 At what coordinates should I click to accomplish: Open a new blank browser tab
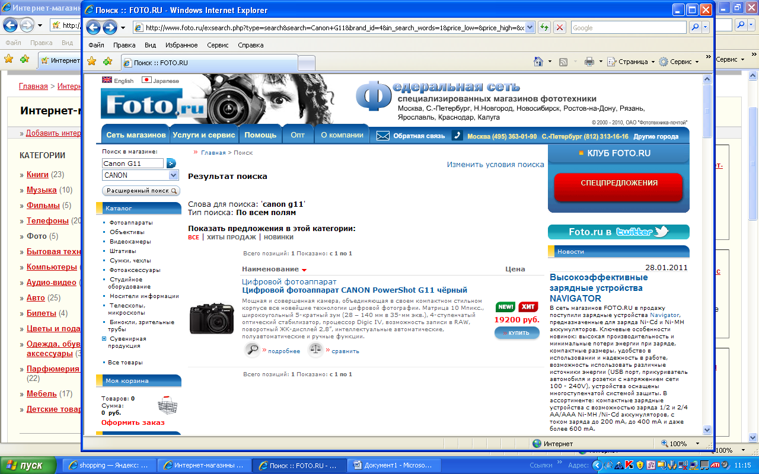point(306,63)
